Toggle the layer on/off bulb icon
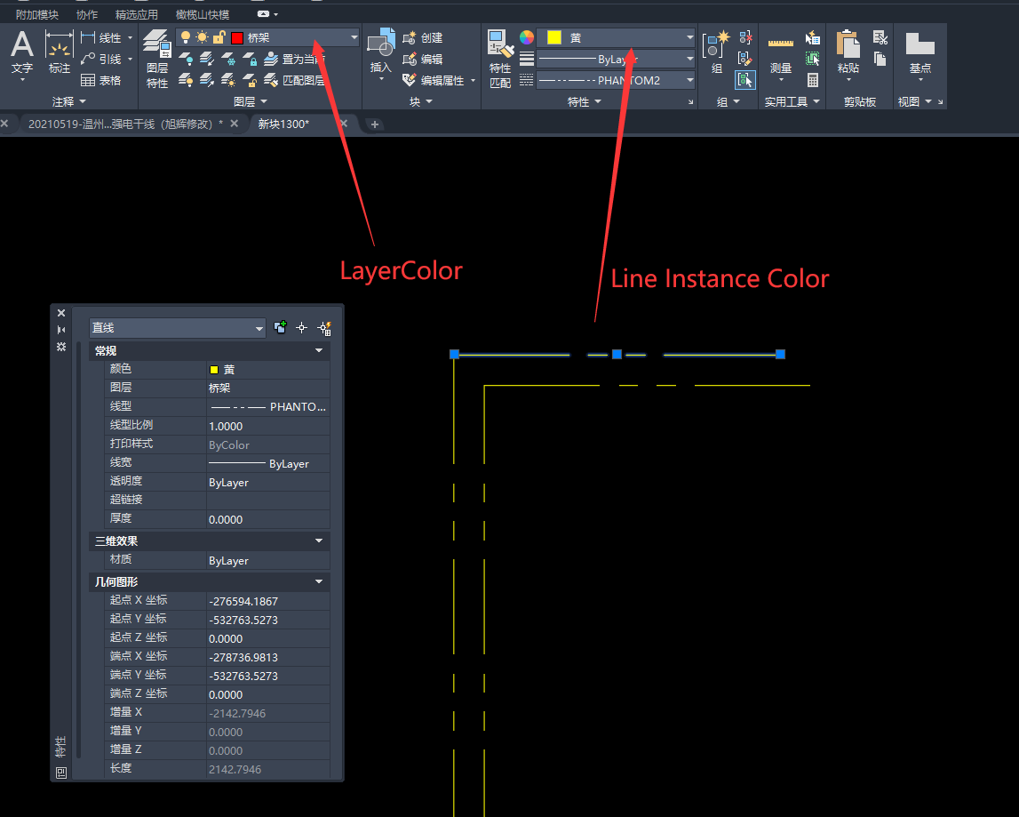The width and height of the screenshot is (1019, 817). click(x=185, y=37)
